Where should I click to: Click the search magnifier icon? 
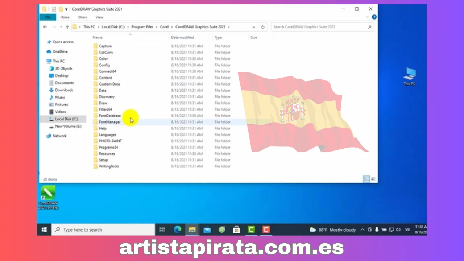pyautogui.click(x=369, y=27)
